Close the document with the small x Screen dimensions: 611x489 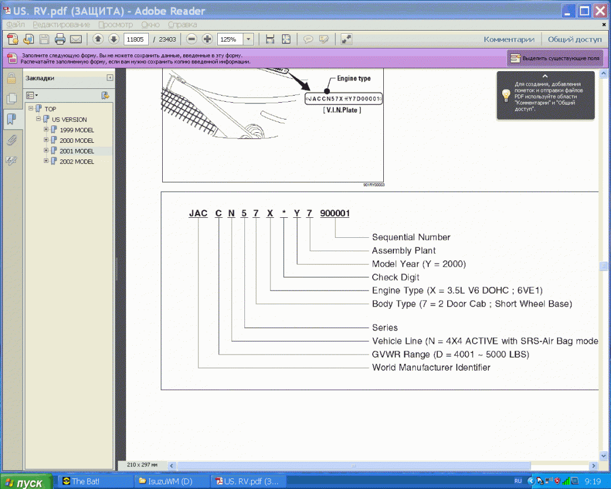pyautogui.click(x=604, y=24)
